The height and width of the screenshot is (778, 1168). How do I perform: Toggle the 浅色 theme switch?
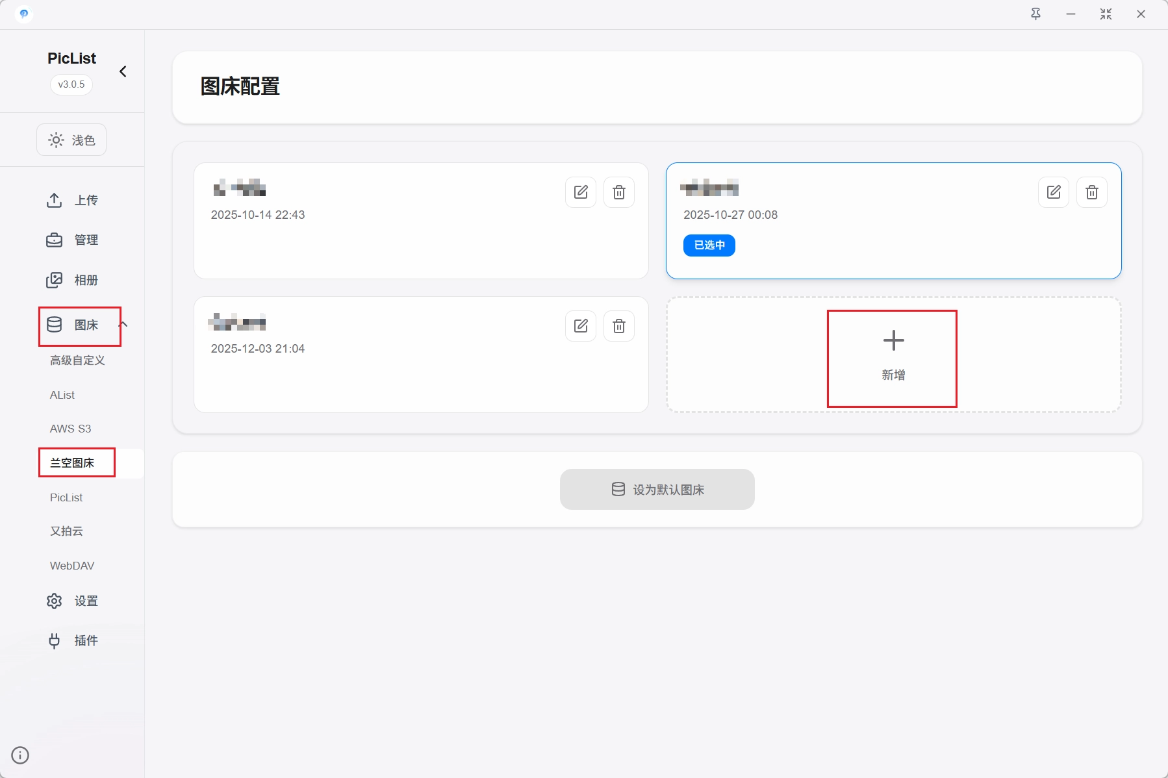[71, 140]
